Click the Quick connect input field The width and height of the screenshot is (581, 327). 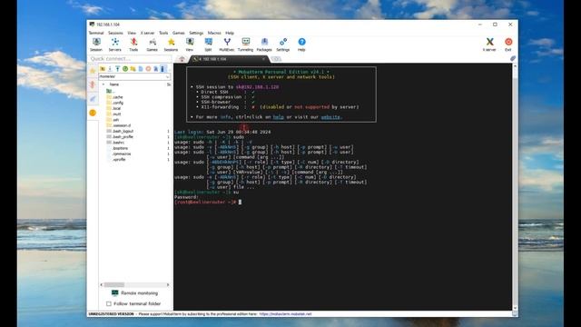[130, 58]
